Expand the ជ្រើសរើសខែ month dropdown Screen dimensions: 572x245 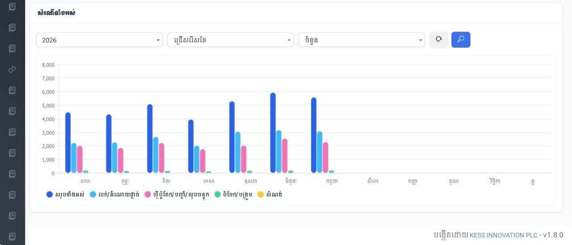point(231,40)
